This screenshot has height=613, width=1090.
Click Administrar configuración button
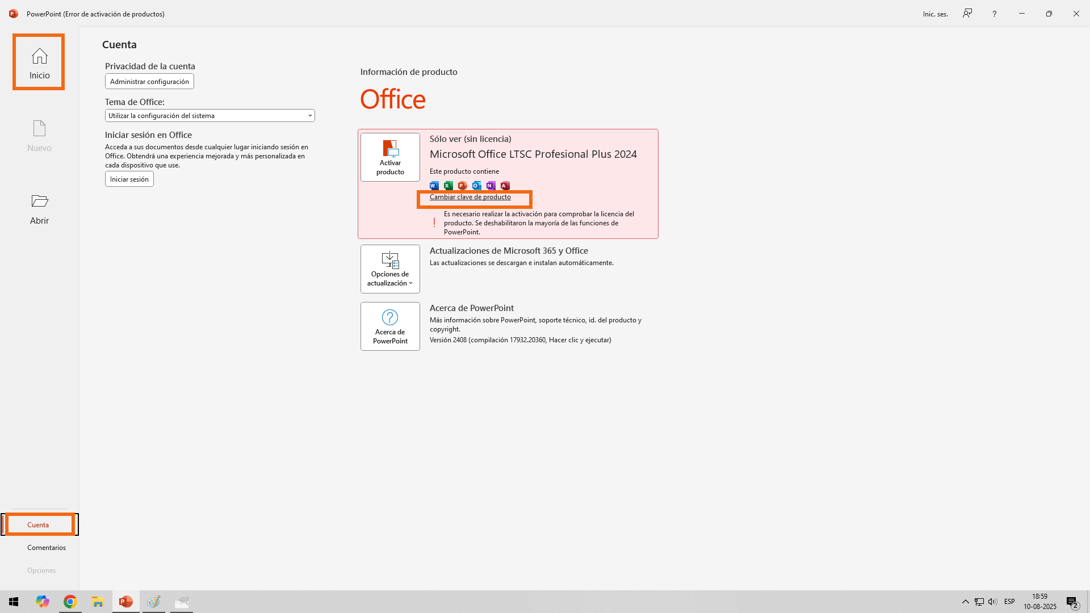[x=149, y=81]
